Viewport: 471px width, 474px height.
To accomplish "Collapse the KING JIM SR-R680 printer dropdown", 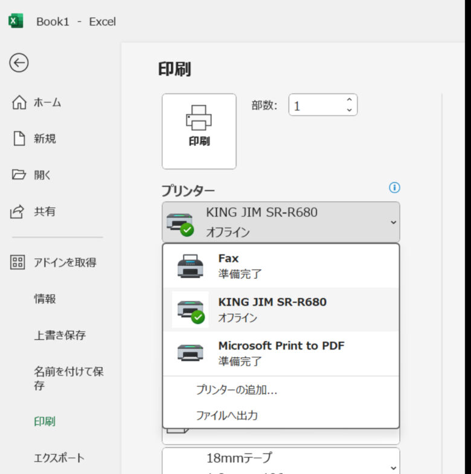I will point(281,222).
